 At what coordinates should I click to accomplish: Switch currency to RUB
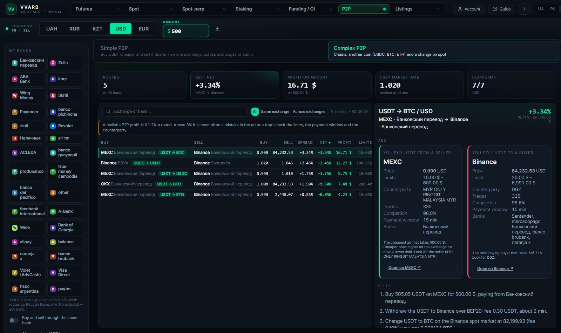click(x=74, y=29)
